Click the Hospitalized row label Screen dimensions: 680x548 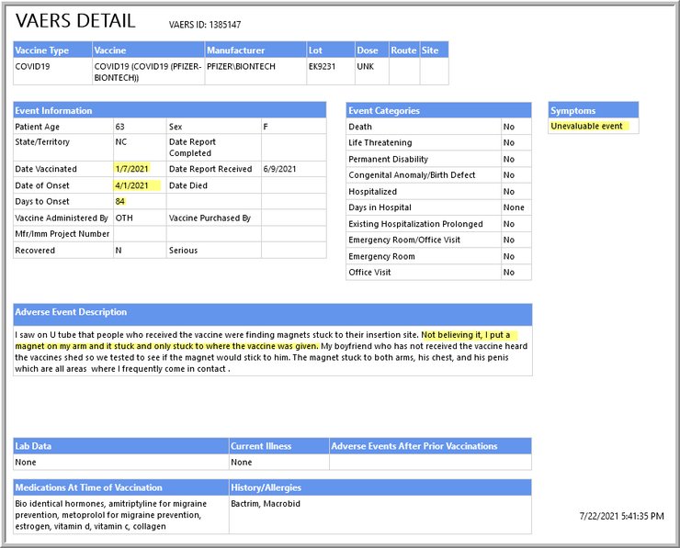coord(372,192)
